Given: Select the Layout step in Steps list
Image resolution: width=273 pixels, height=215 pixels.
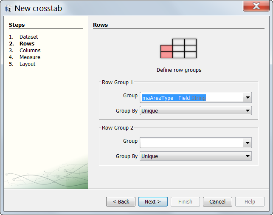Looking at the screenshot, I should [27, 64].
